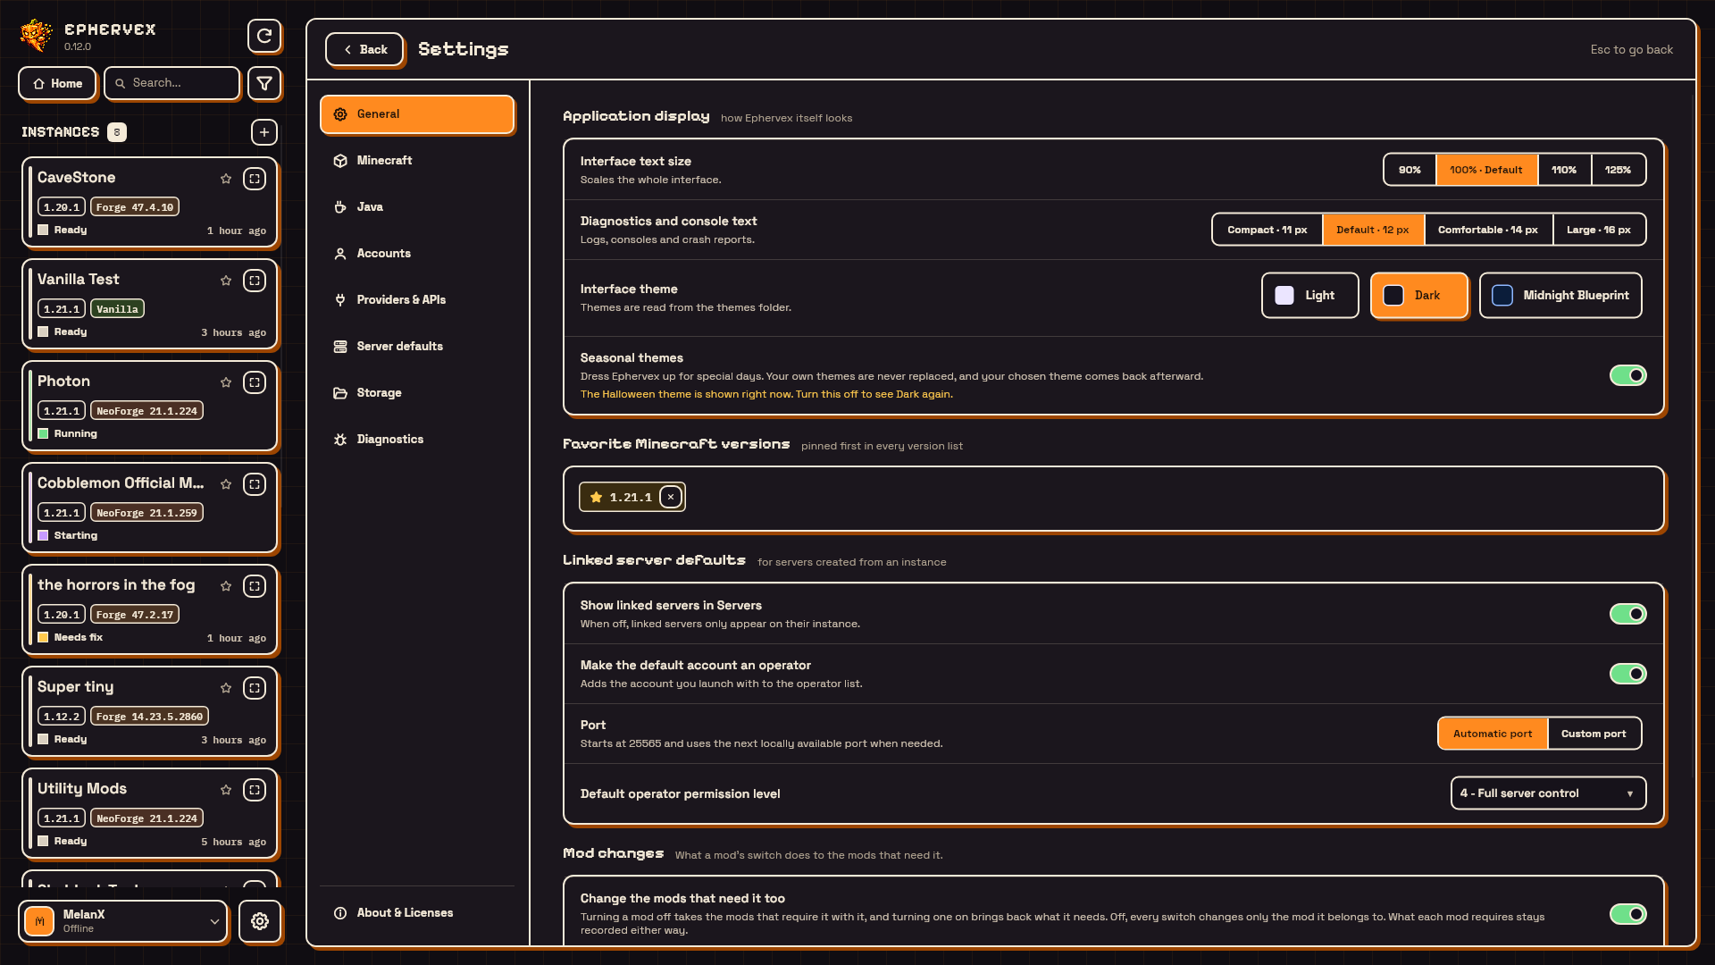
Task: Open the Diagnostics settings section
Action: click(x=417, y=440)
